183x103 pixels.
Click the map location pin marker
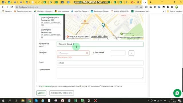pyautogui.click(x=103, y=25)
